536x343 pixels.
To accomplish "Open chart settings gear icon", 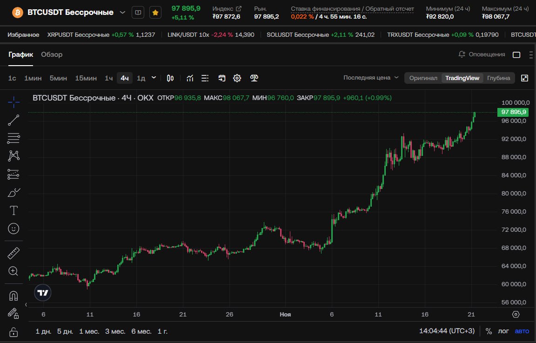I will pos(237,78).
